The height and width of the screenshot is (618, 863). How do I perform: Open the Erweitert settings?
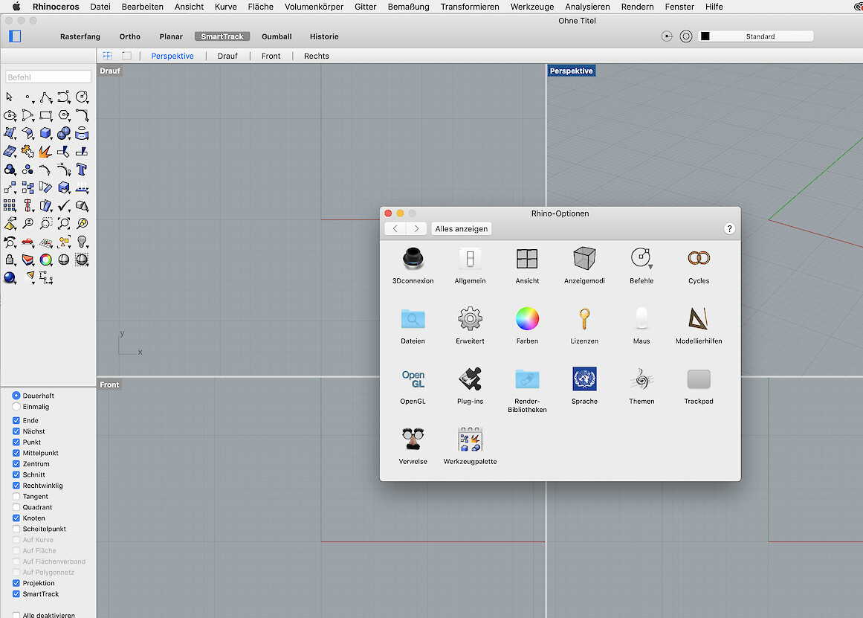(470, 326)
